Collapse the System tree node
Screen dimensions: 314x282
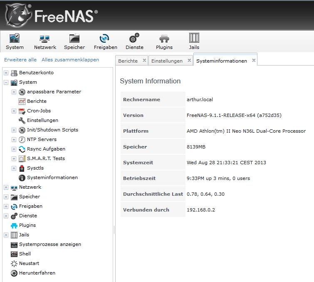(x=6, y=82)
